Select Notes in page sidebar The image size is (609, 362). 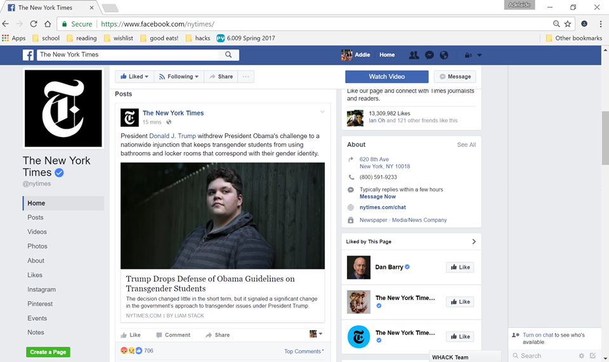(36, 332)
